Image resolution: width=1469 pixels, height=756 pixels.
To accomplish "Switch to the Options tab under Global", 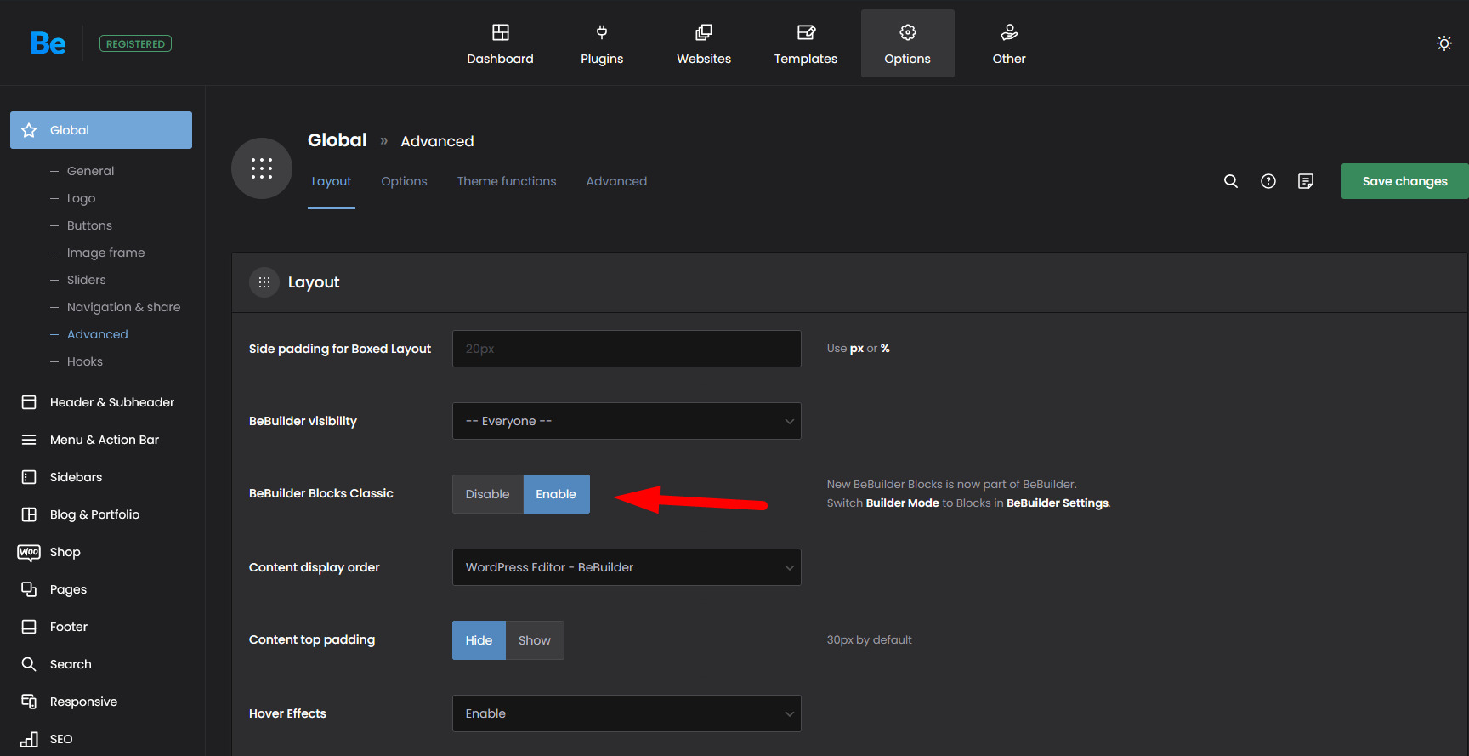I will point(404,181).
